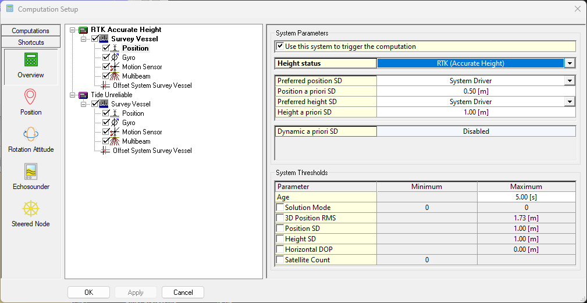Select Offset System Survey Vessel under Tide Unreliable

152,151
